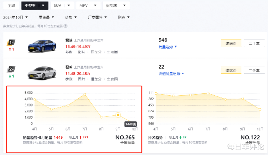
Task: Open the 价格 filter dropdown
Action: tap(71, 17)
